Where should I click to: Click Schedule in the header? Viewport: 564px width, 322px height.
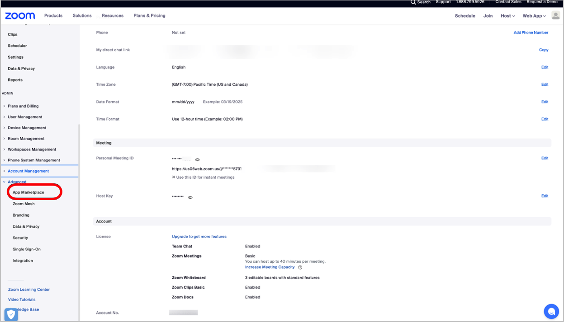tap(465, 16)
